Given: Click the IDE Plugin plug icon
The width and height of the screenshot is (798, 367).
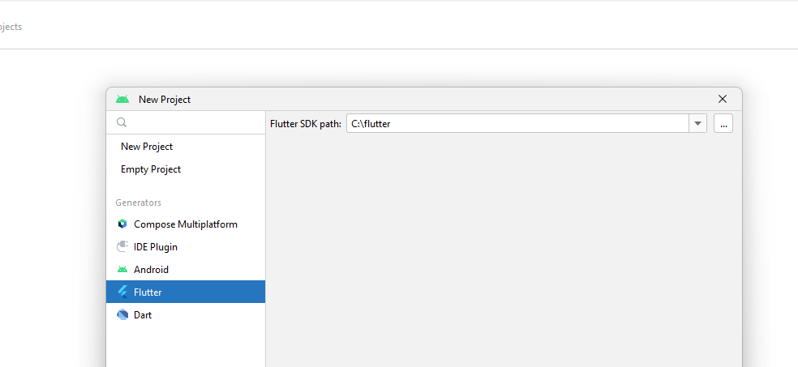Looking at the screenshot, I should (x=122, y=247).
